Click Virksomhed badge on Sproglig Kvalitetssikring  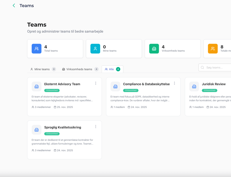(x=52, y=134)
